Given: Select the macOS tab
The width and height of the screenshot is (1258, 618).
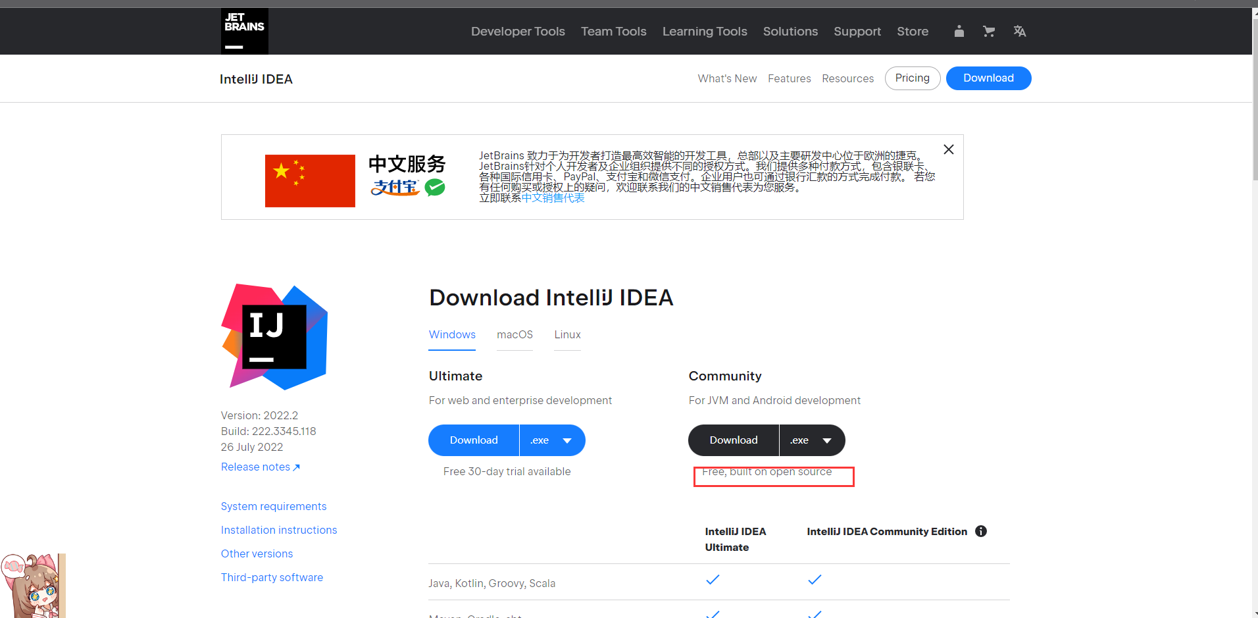Looking at the screenshot, I should (x=515, y=335).
